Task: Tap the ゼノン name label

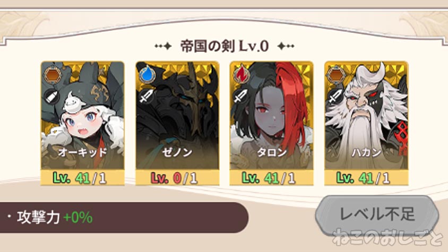Action: click(x=177, y=152)
